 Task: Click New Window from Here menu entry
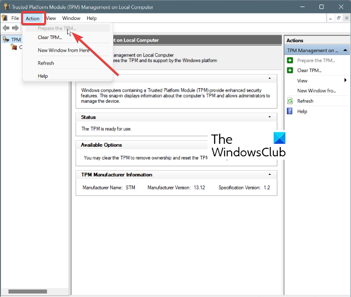click(63, 50)
